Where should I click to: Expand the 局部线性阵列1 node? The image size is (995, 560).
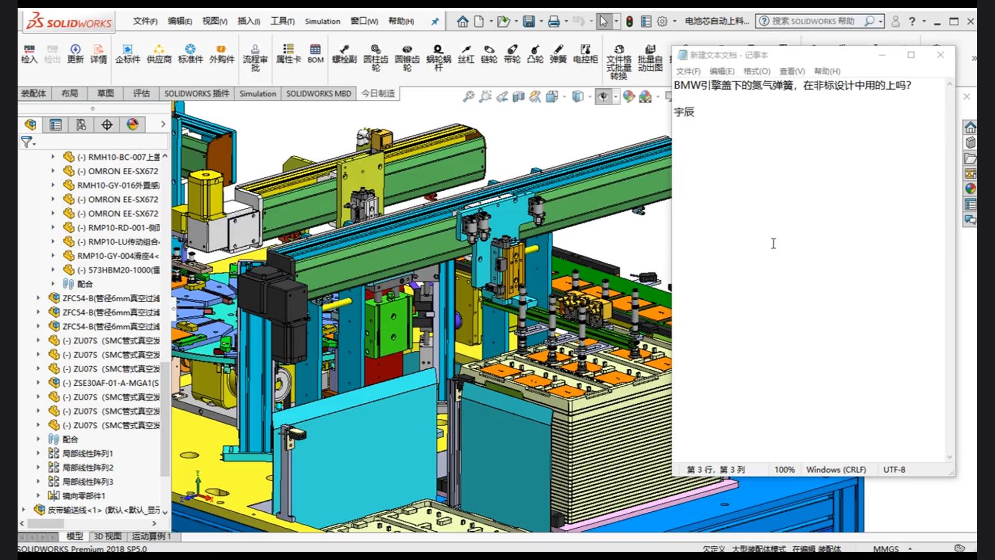(38, 453)
